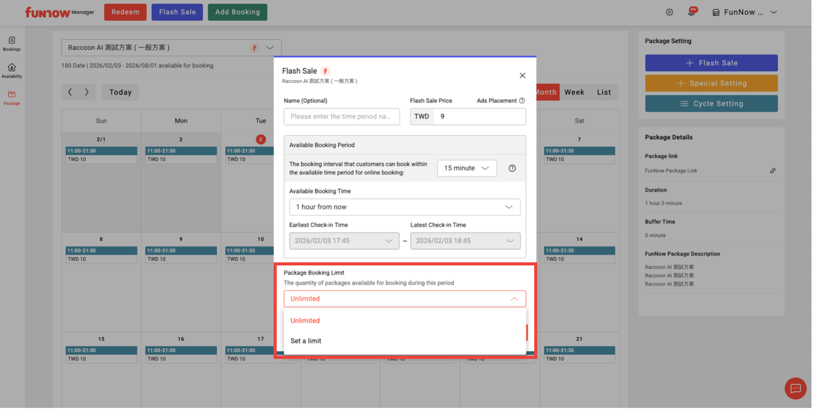
Task: Open the Availability sidebar icon
Action: click(x=11, y=70)
